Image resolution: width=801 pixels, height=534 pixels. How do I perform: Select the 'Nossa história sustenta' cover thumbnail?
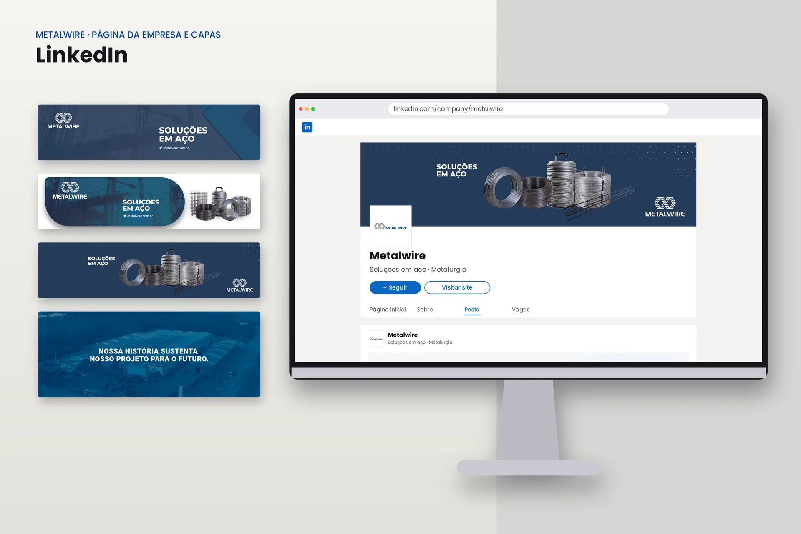coord(149,354)
